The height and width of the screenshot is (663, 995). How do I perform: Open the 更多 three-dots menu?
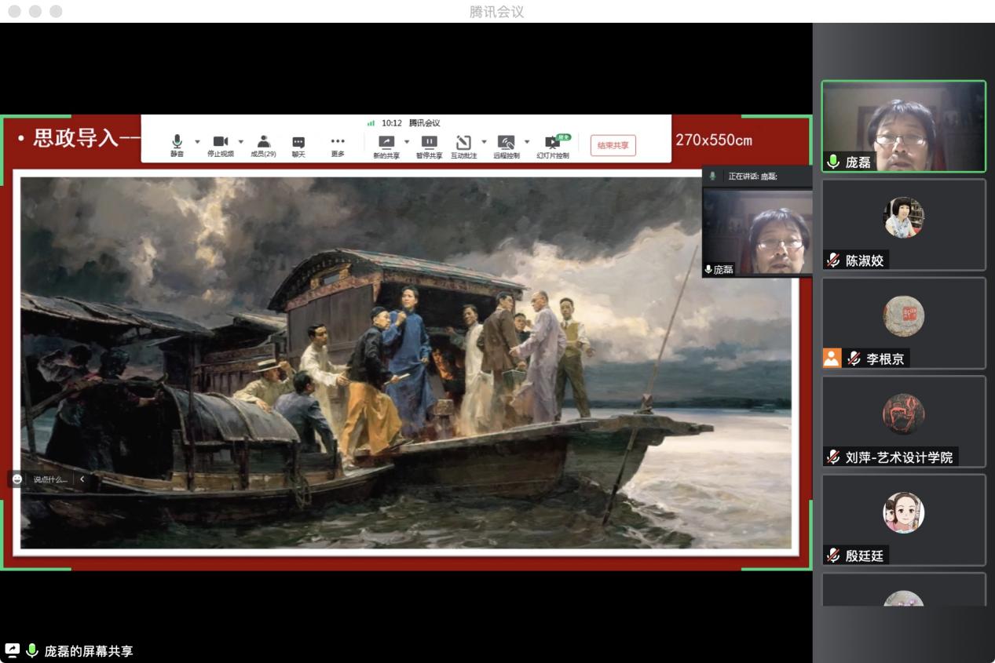point(338,143)
